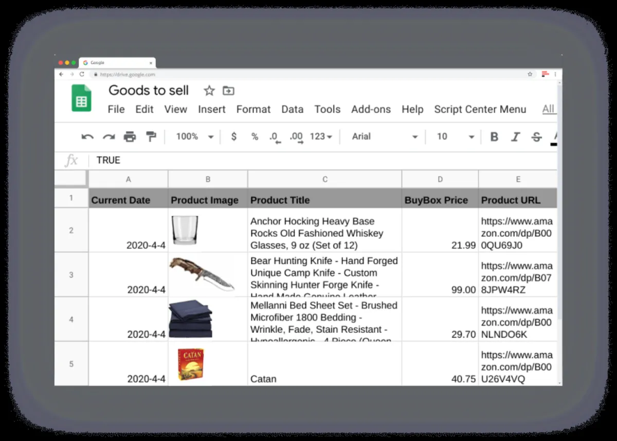This screenshot has width=617, height=441.
Task: Select column C header
Action: pyautogui.click(x=325, y=179)
